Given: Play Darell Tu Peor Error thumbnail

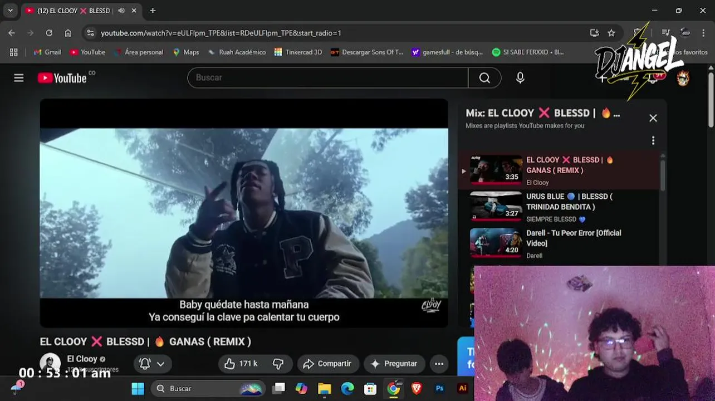Looking at the screenshot, I should [x=496, y=243].
